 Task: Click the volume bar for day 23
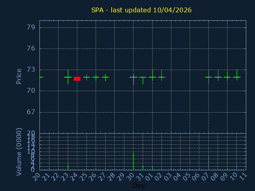coord(68,167)
